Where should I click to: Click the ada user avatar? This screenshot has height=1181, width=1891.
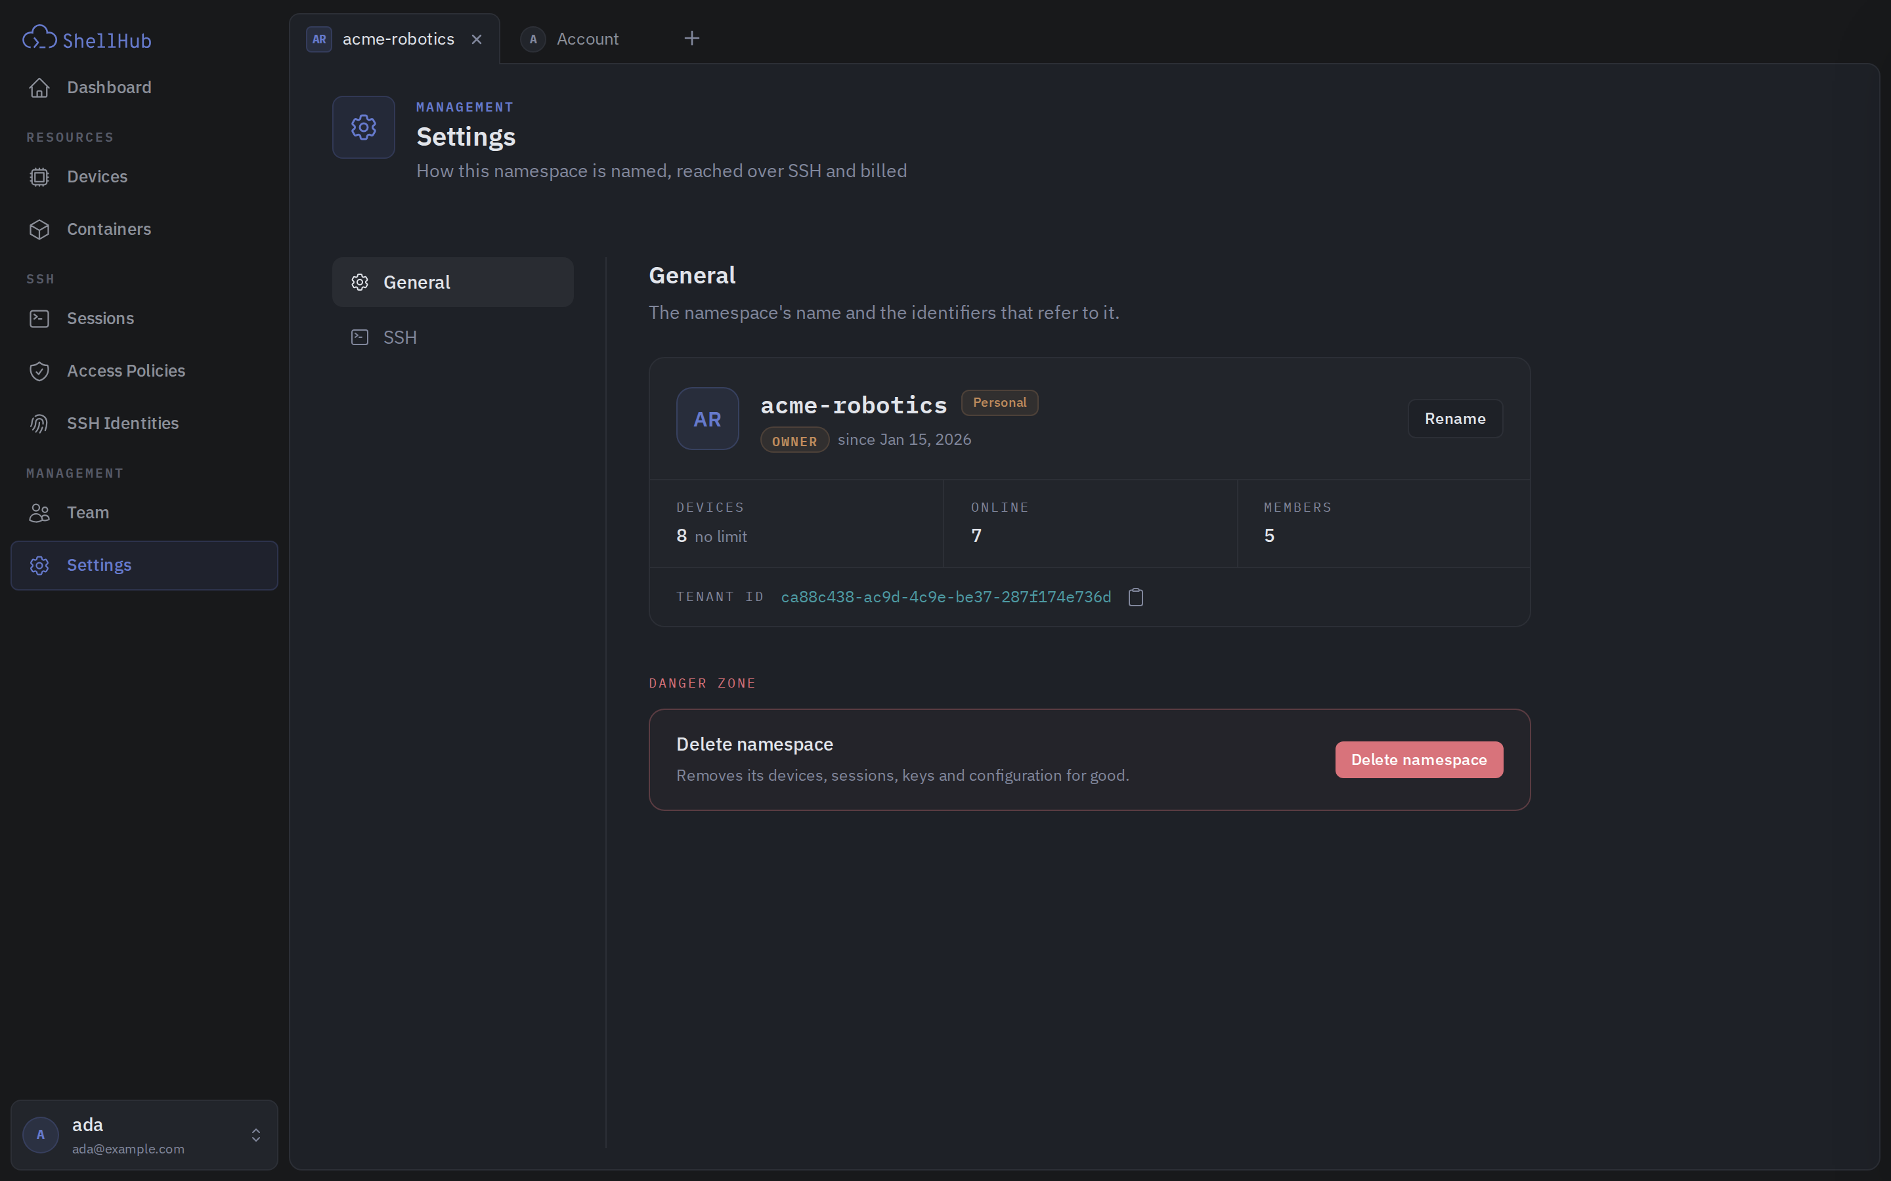(x=41, y=1135)
